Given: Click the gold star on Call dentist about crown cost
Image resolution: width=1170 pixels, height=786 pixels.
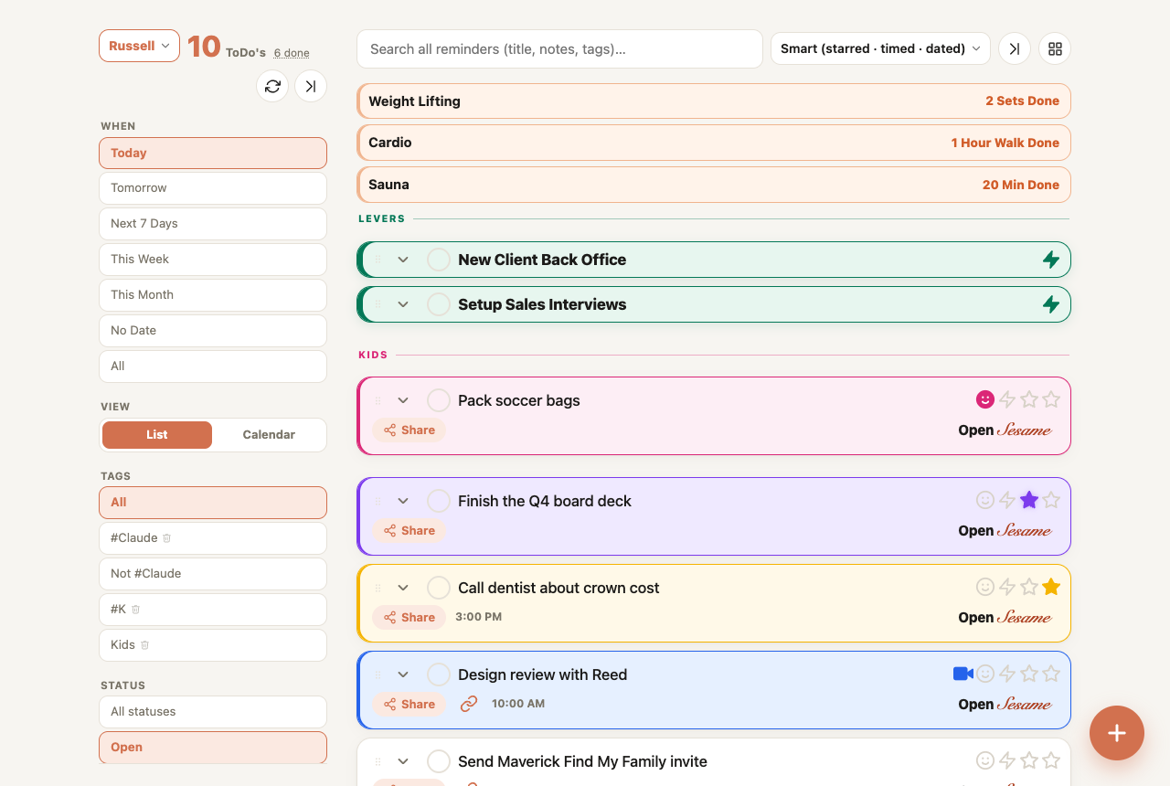Looking at the screenshot, I should click(x=1051, y=587).
